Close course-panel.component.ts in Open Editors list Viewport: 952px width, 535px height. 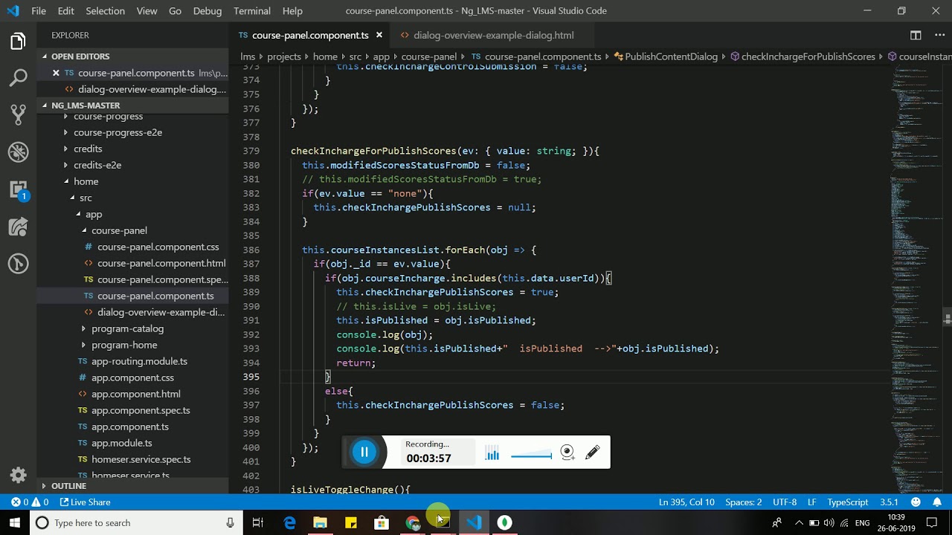[56, 73]
